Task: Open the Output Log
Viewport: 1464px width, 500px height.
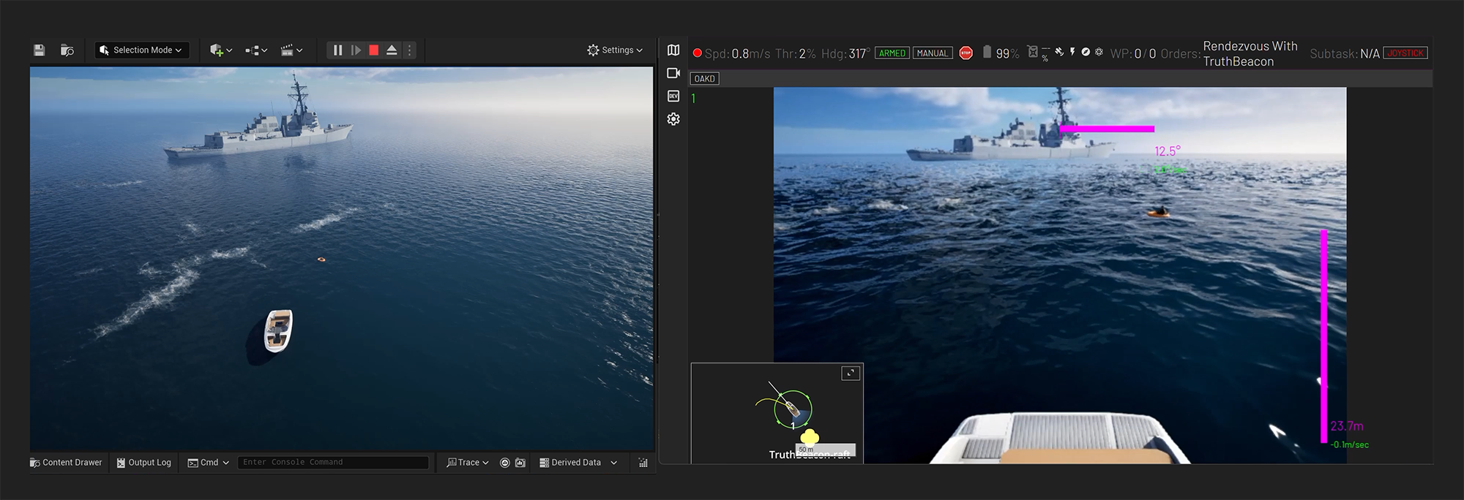Action: coord(143,463)
